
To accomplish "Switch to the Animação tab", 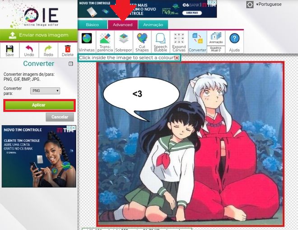I will pos(153,25).
